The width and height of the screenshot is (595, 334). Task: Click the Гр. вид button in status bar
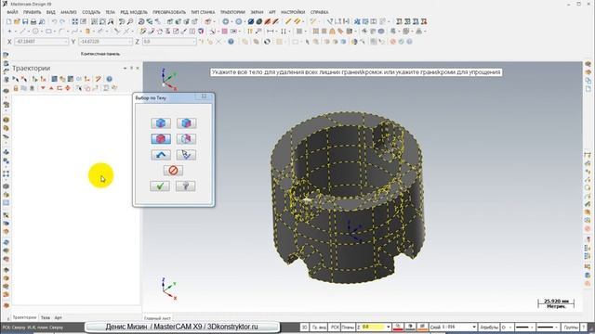click(319, 327)
